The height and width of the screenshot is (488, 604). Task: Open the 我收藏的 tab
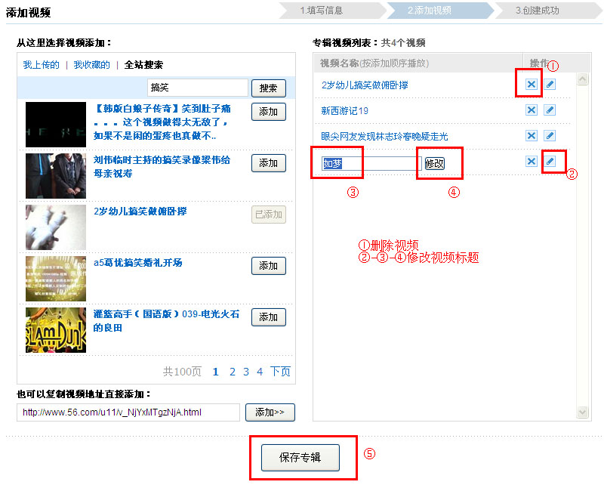(91, 65)
